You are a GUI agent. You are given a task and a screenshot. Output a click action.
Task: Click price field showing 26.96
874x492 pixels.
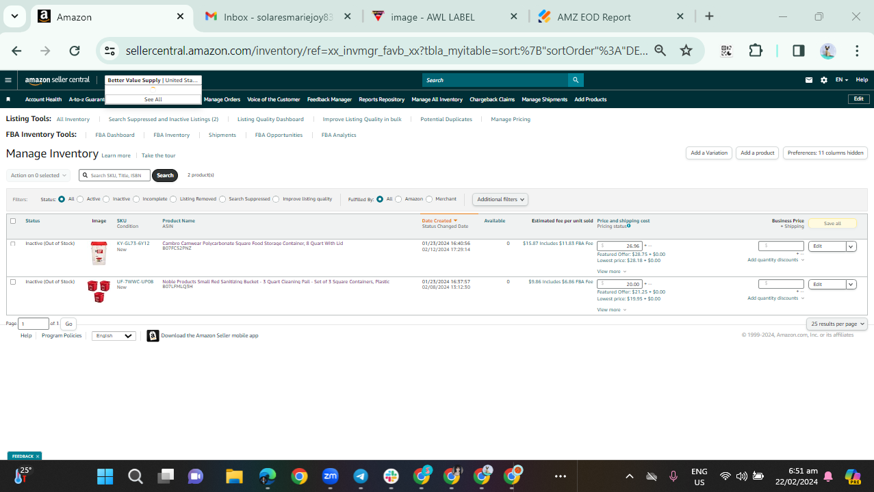[x=619, y=246]
